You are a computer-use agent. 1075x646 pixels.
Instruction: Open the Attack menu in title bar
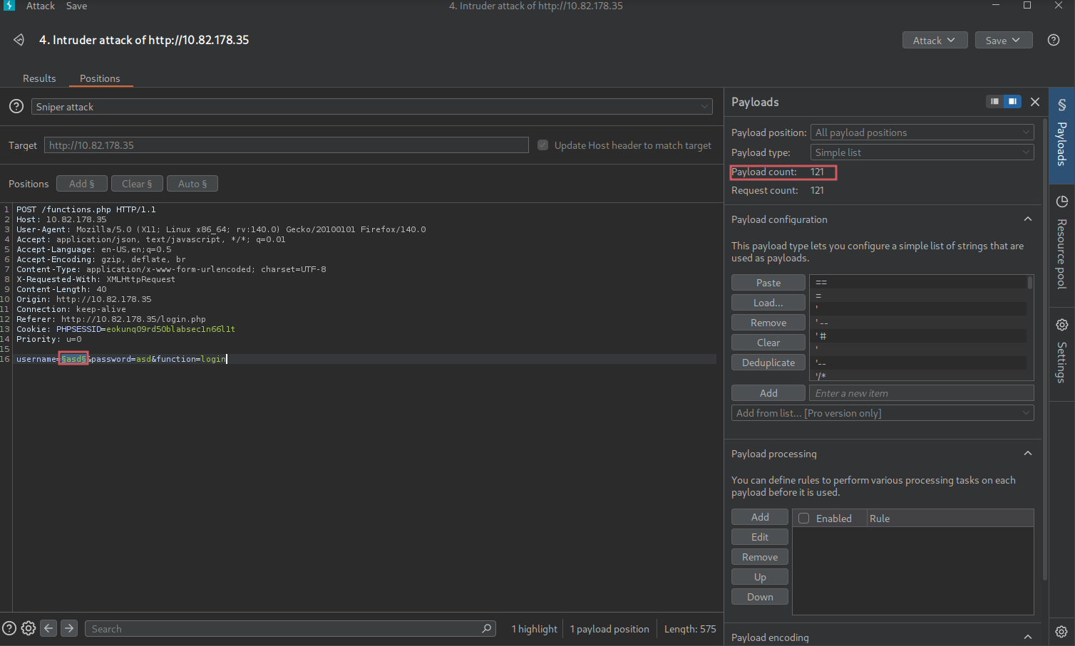41,6
